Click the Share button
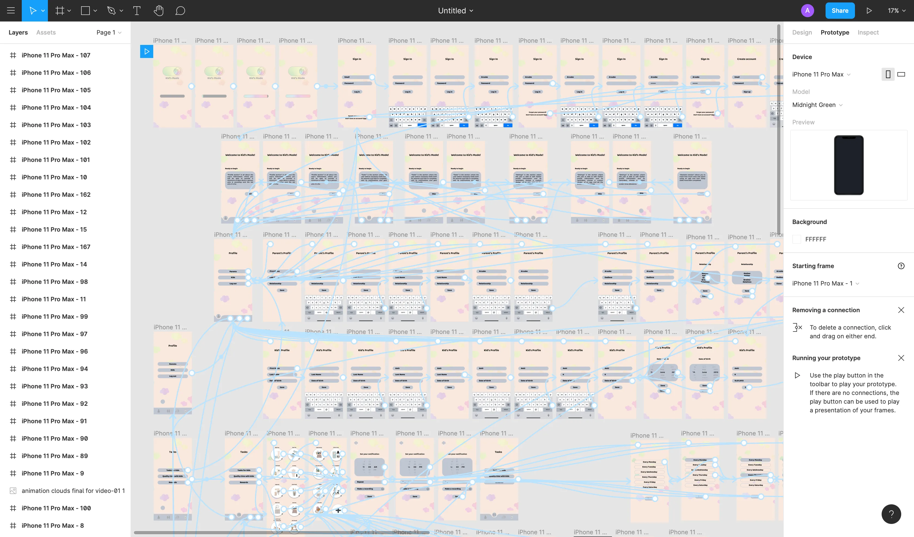 (x=840, y=10)
